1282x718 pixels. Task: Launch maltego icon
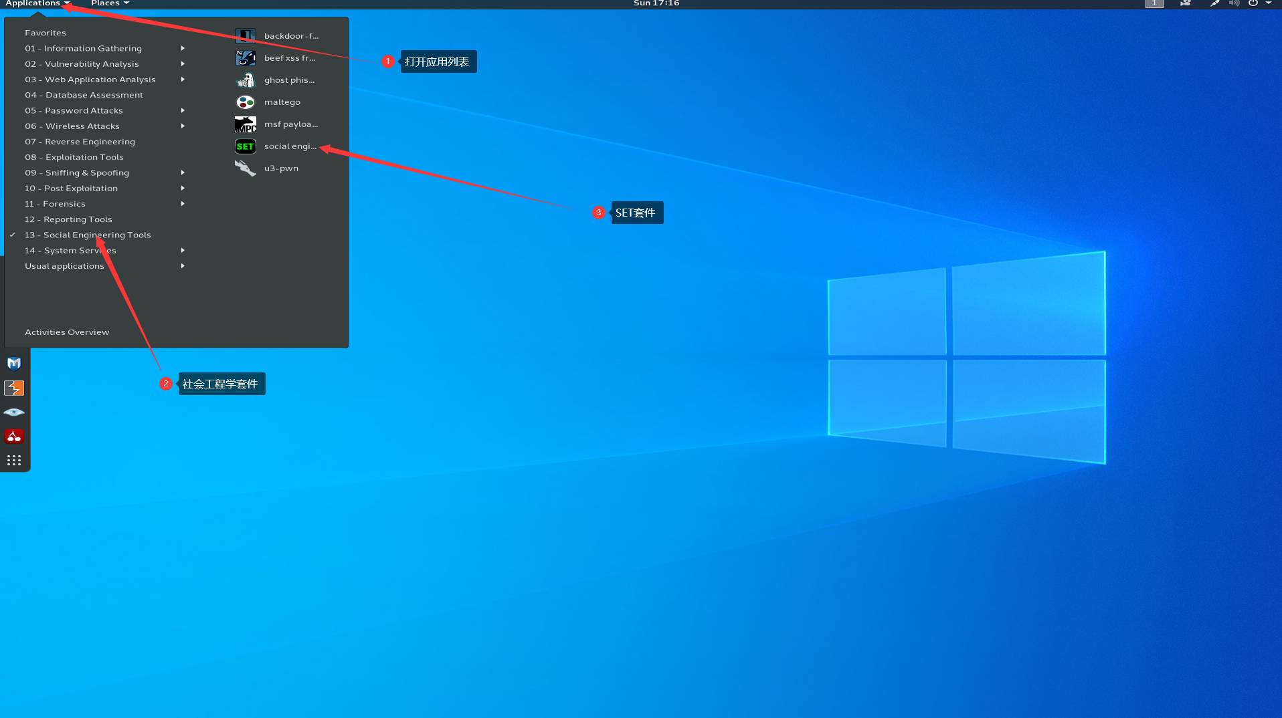click(246, 102)
